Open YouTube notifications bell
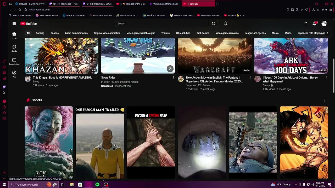The height and width of the screenshot is (188, 335). (315, 23)
